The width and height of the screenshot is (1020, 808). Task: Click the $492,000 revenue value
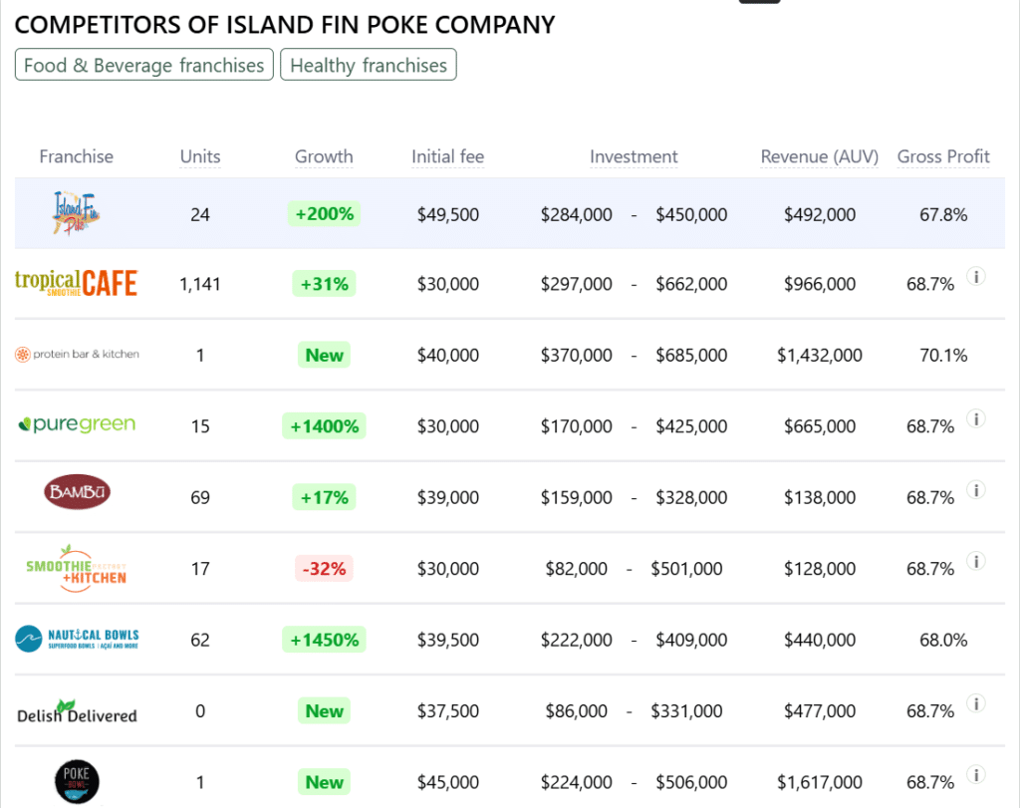pos(820,214)
